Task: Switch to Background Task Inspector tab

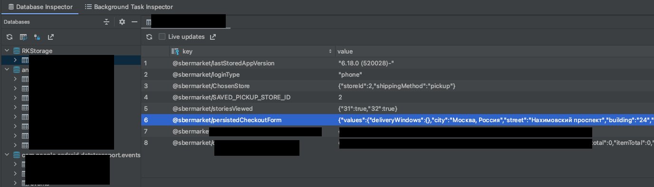Action: (x=128, y=7)
